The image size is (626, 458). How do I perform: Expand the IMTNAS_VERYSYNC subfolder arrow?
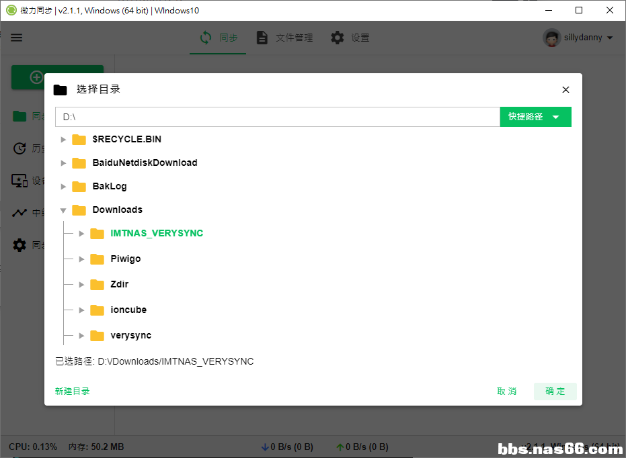81,234
